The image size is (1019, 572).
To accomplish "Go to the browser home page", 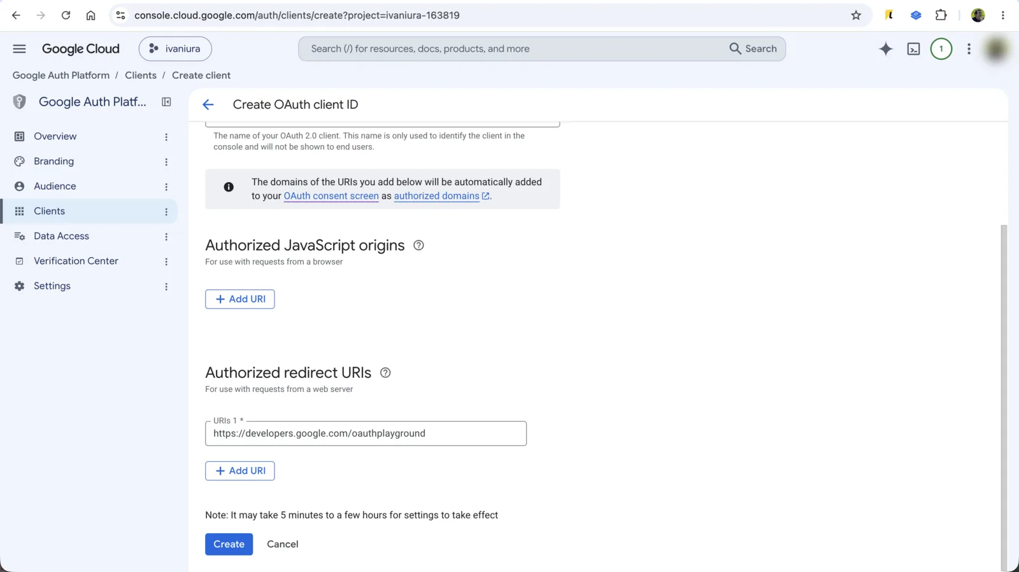I will (x=90, y=15).
